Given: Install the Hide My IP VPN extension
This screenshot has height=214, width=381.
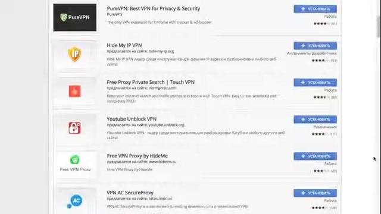Looking at the screenshot, I should [315, 46].
